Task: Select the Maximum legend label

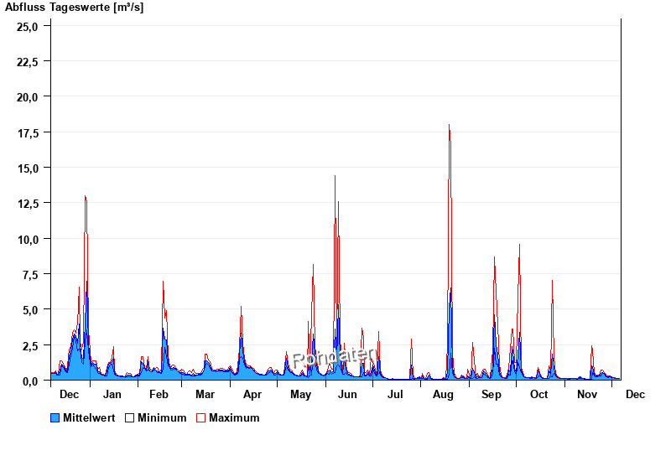Action: click(x=234, y=417)
